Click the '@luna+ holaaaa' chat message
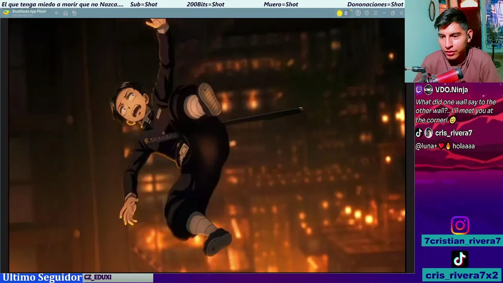This screenshot has height=283, width=503. pos(445,146)
